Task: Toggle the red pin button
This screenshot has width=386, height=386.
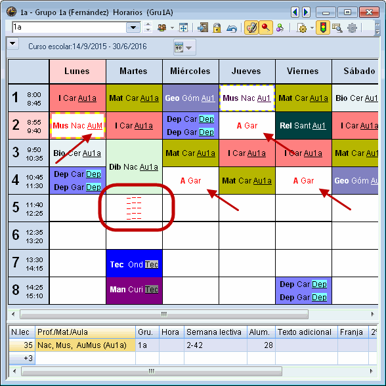Action: coord(265,28)
